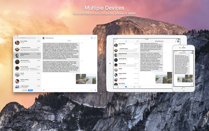Screen dimensions: 209x131
Task: Open Chats tab icon in iPad bottom bar
Action: [126, 87]
